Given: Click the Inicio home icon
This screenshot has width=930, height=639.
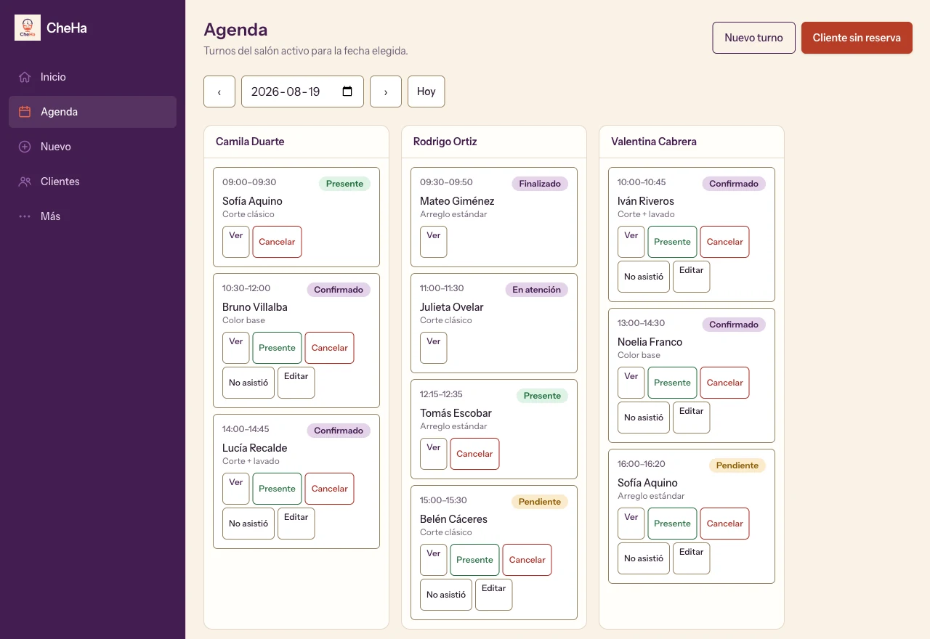Looking at the screenshot, I should tap(25, 77).
